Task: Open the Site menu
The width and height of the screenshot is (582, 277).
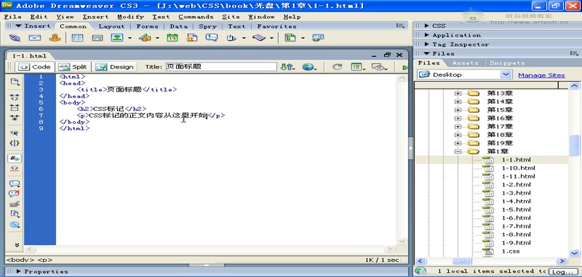Action: click(231, 17)
